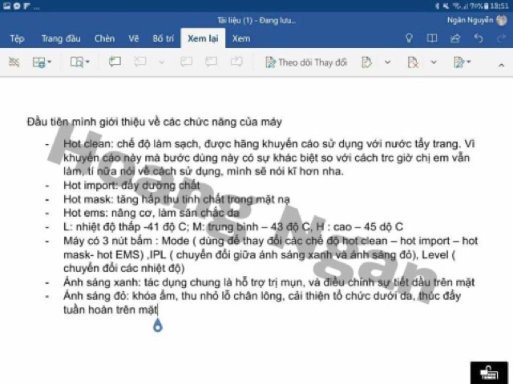
Task: Tap the blue cursor handle
Action: (158, 326)
